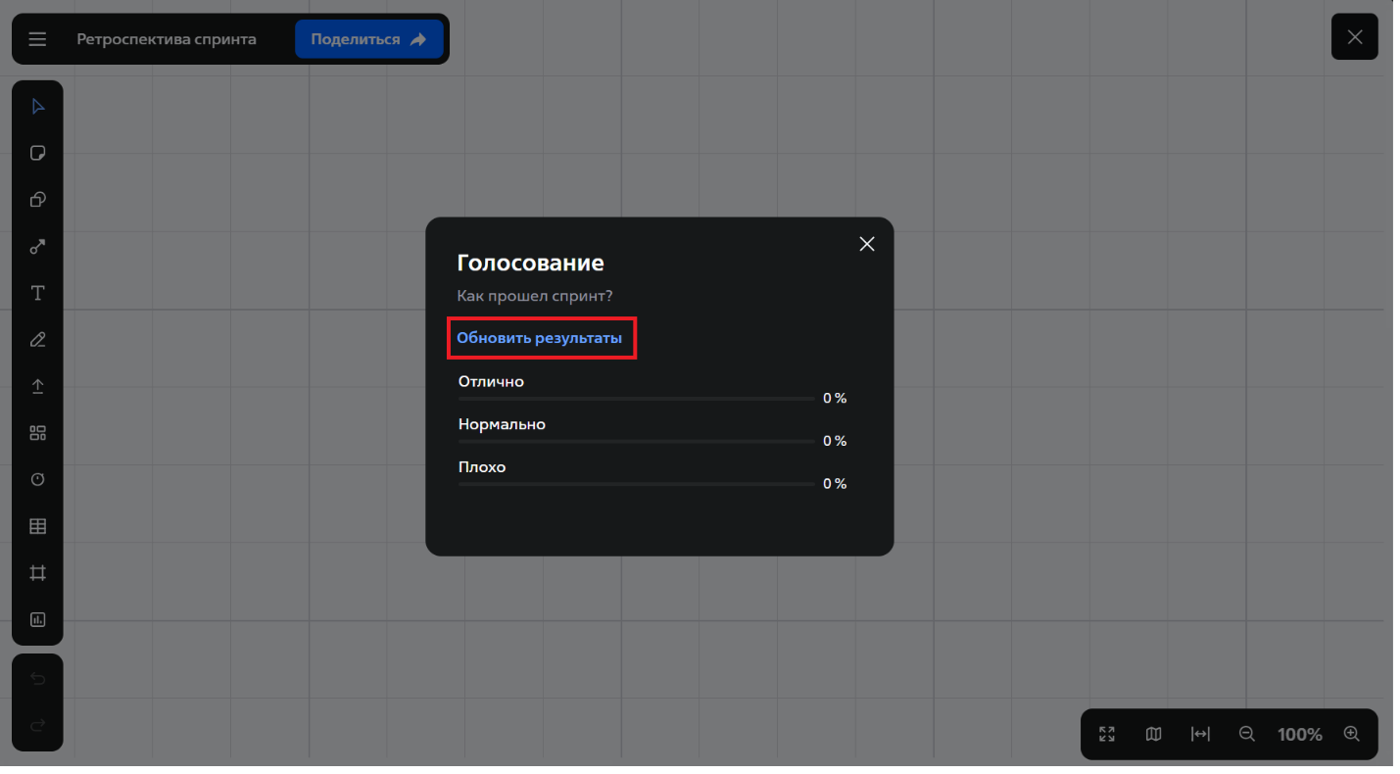1400x774 pixels.
Task: Toggle the minimap view
Action: (1153, 734)
